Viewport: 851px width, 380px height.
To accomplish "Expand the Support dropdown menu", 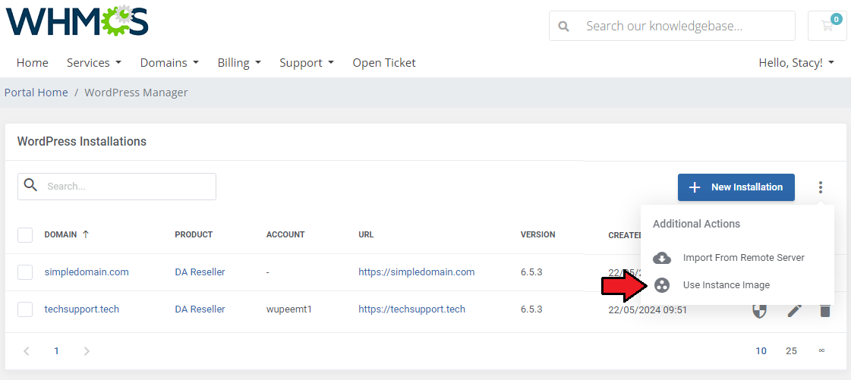I will point(307,63).
